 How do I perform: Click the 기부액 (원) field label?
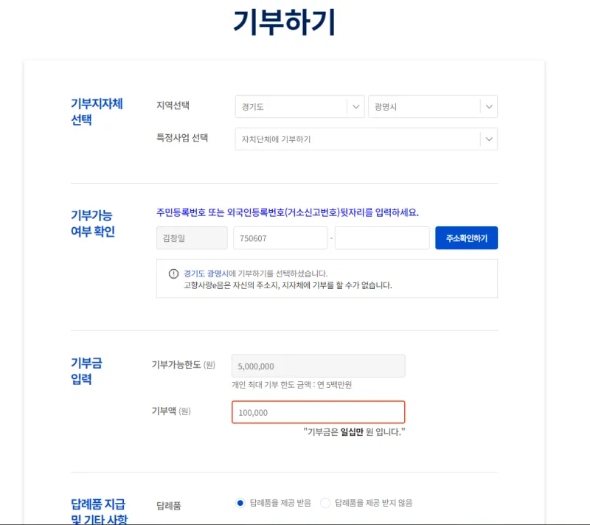coord(170,411)
